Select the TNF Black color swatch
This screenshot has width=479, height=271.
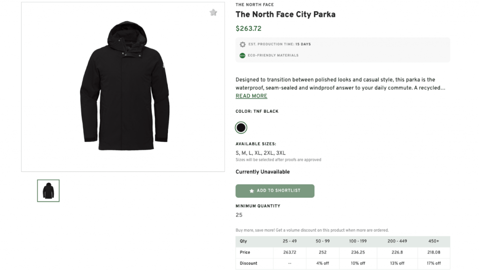(x=241, y=128)
